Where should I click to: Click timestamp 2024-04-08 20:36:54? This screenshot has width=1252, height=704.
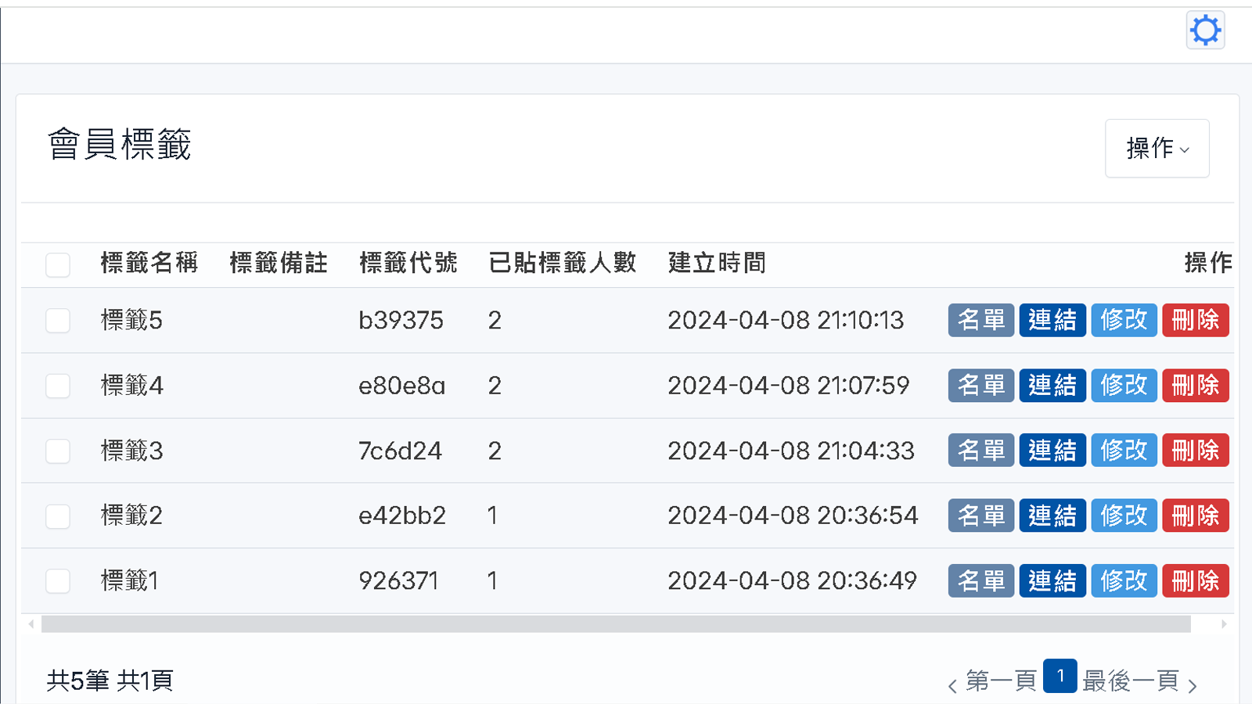point(793,515)
